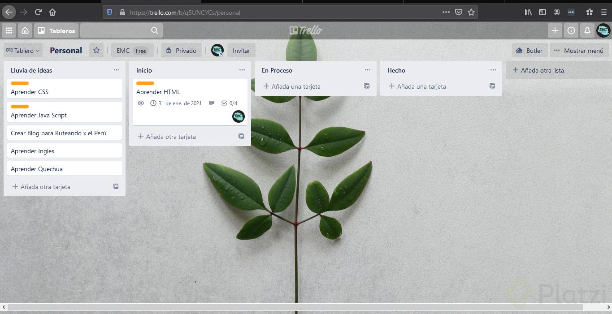Viewport: 612px width, 314px height.
Task: Click template icon in Lluvia de ideas list
Action: click(x=116, y=186)
